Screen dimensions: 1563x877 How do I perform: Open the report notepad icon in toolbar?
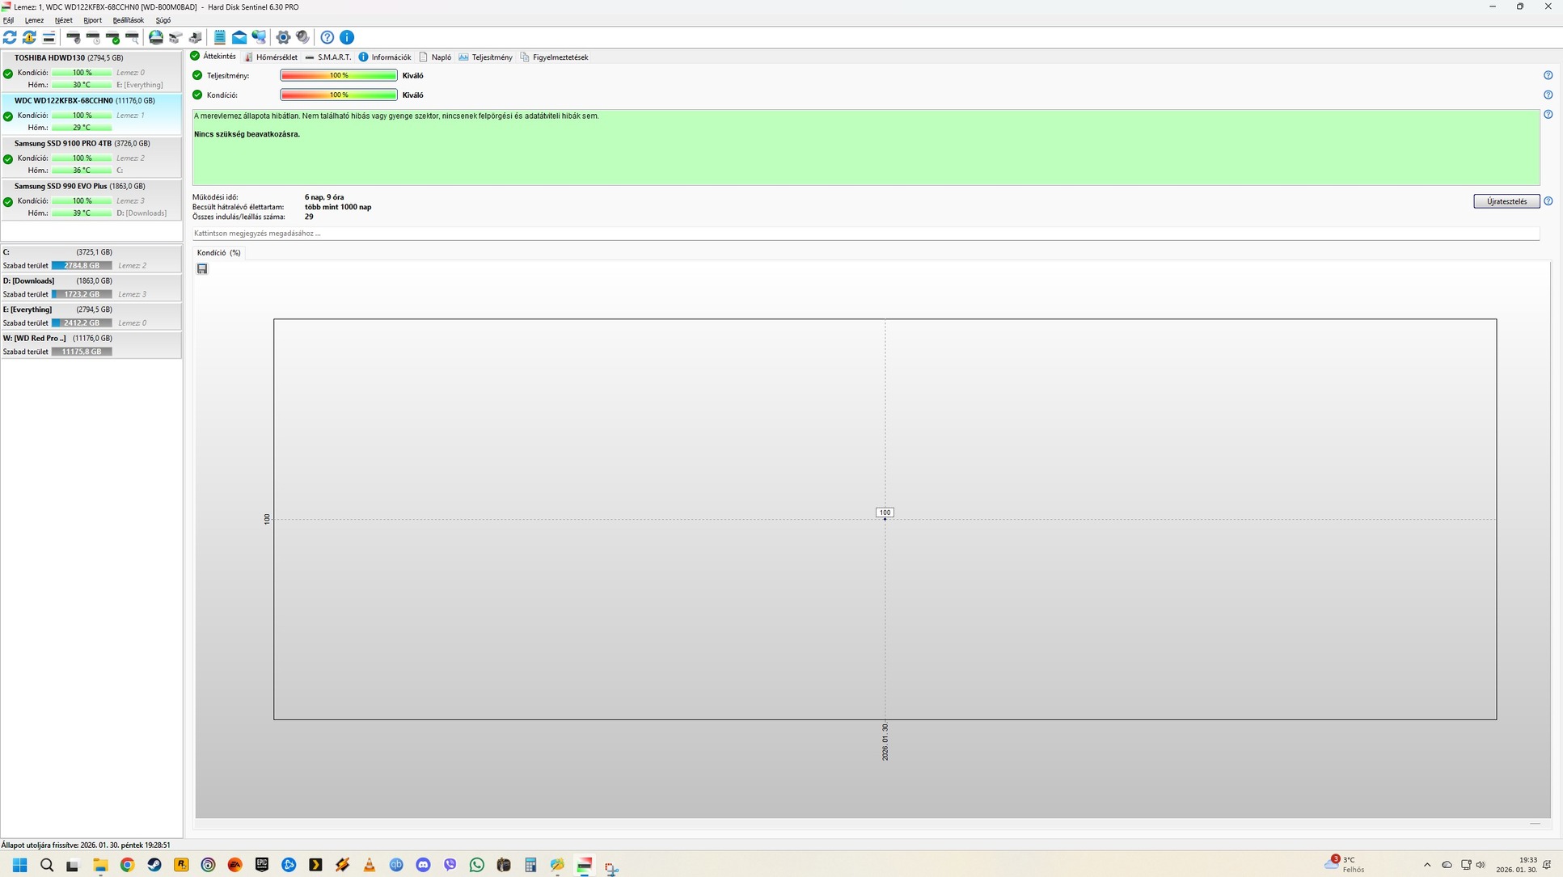[220, 37]
